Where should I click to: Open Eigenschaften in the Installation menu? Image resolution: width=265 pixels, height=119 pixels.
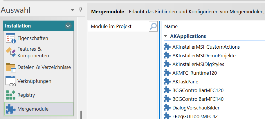click(33, 38)
